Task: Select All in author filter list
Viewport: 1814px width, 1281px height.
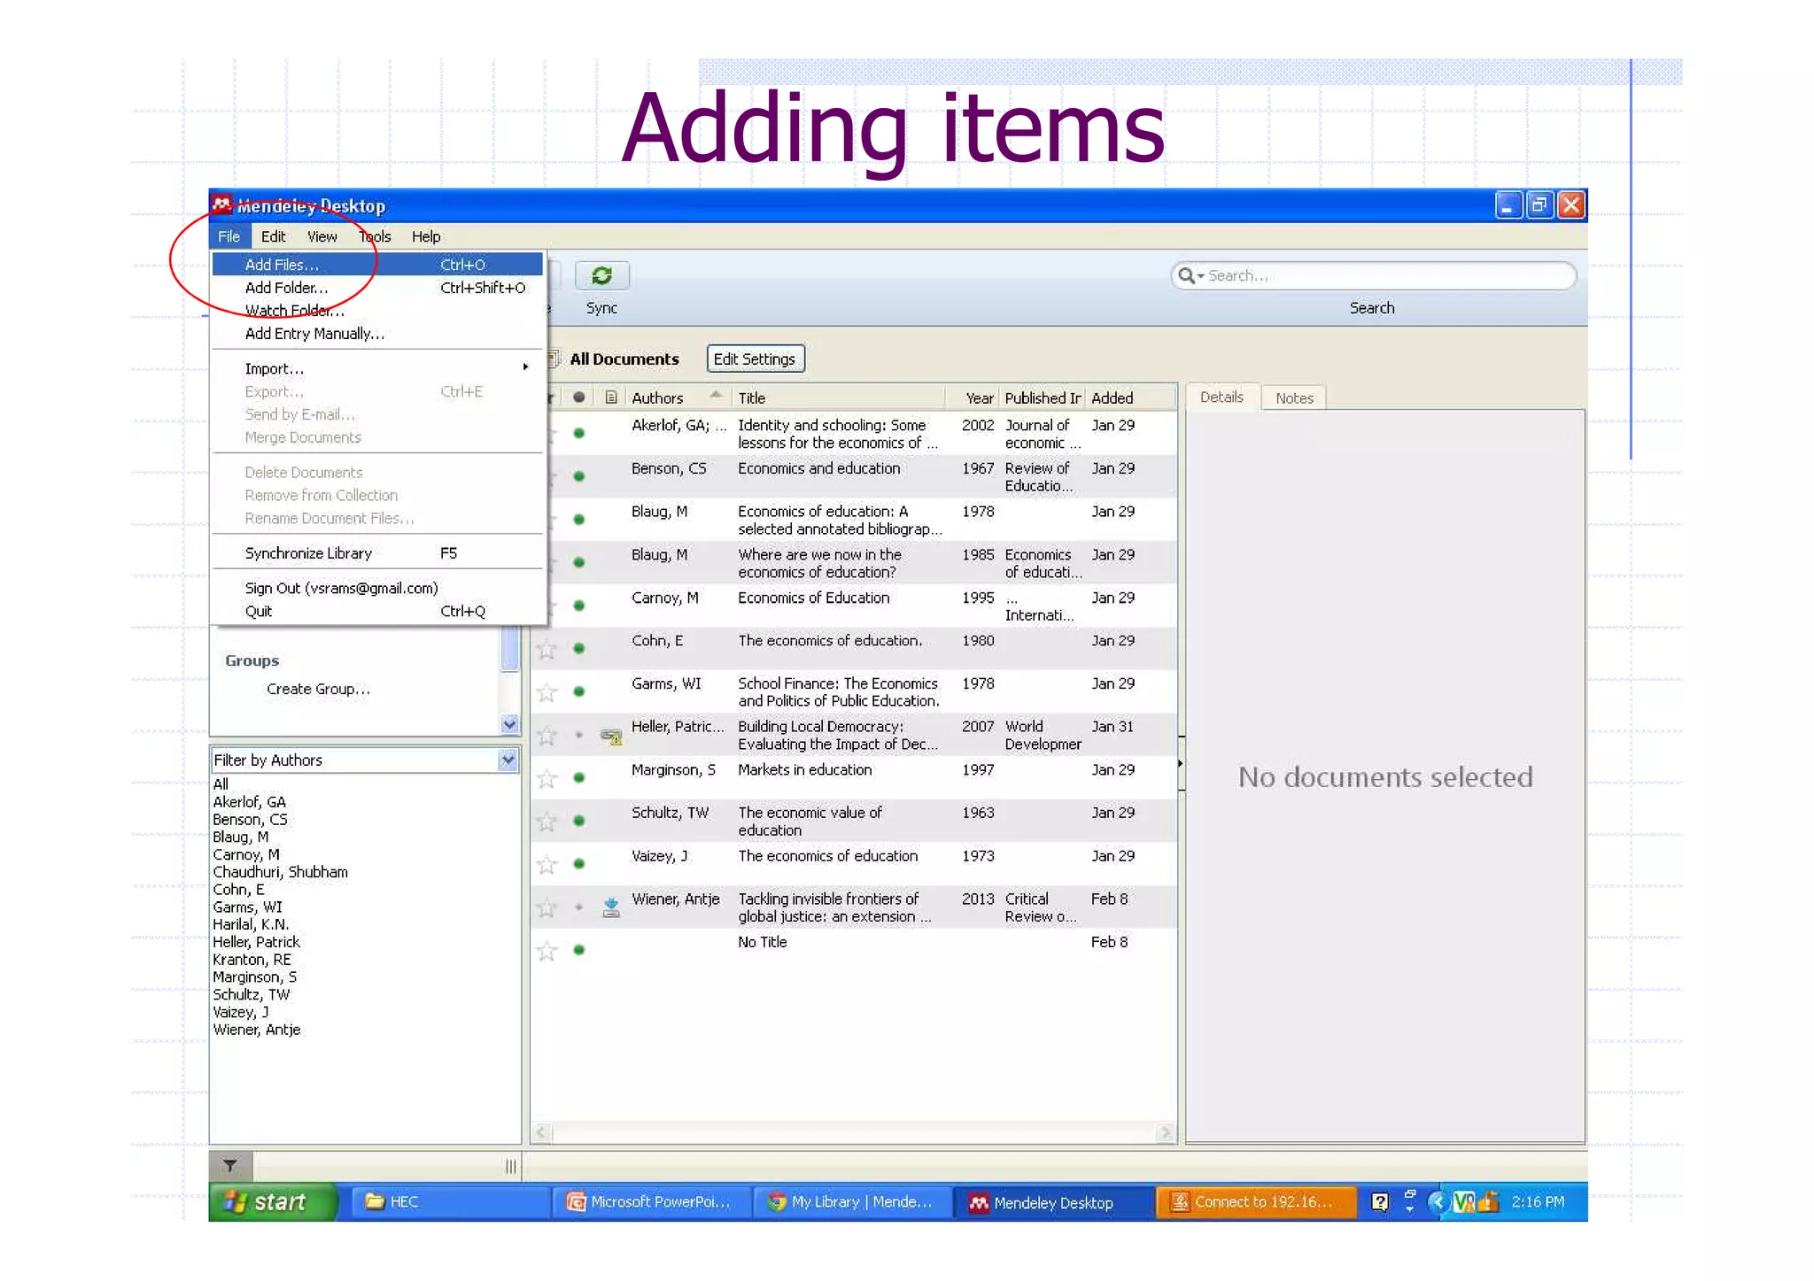Action: click(221, 783)
